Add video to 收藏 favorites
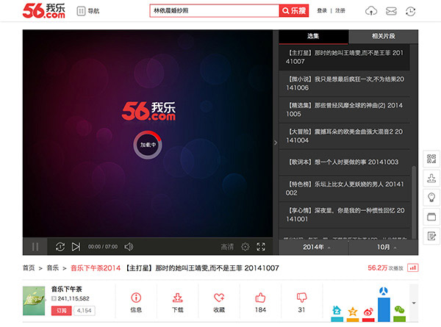Viewport: 441px width, 327px height. tap(219, 303)
